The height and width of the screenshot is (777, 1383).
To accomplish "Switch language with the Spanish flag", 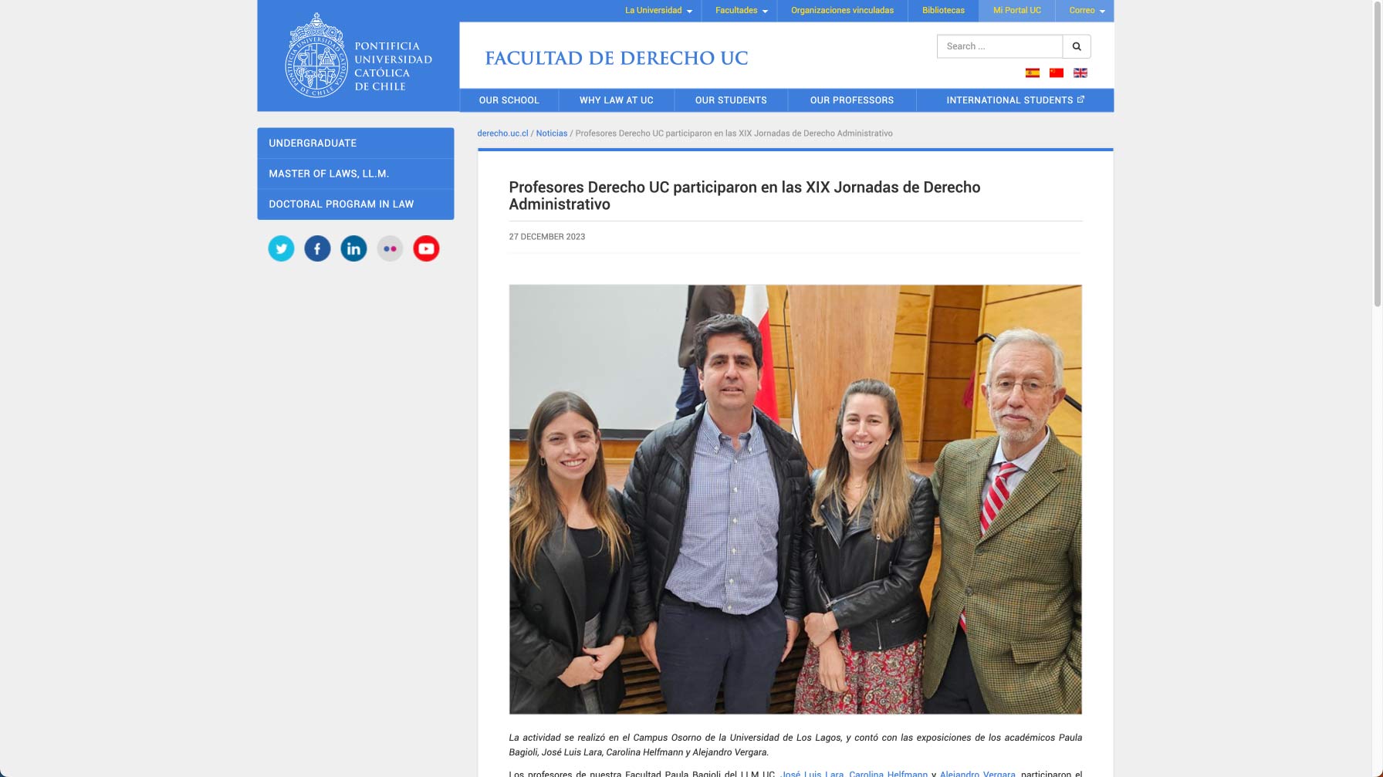I will pyautogui.click(x=1032, y=73).
